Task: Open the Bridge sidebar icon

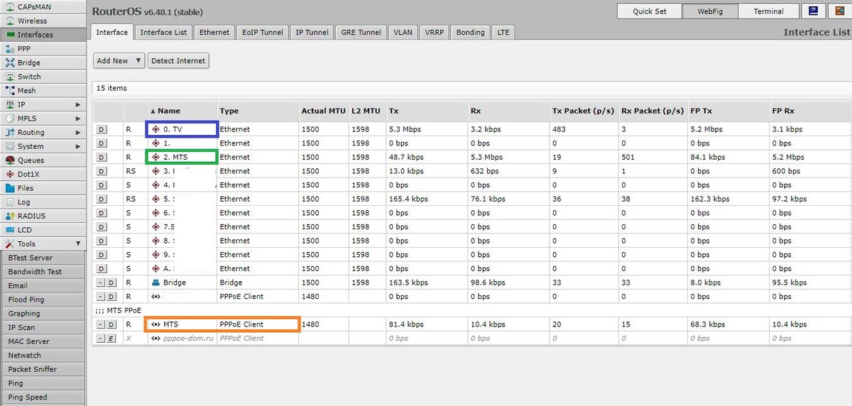Action: [x=10, y=62]
